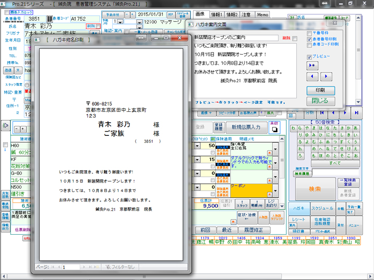Click the orange icon below the 症状 text area
This screenshot has width=374, height=280.
pos(233,222)
